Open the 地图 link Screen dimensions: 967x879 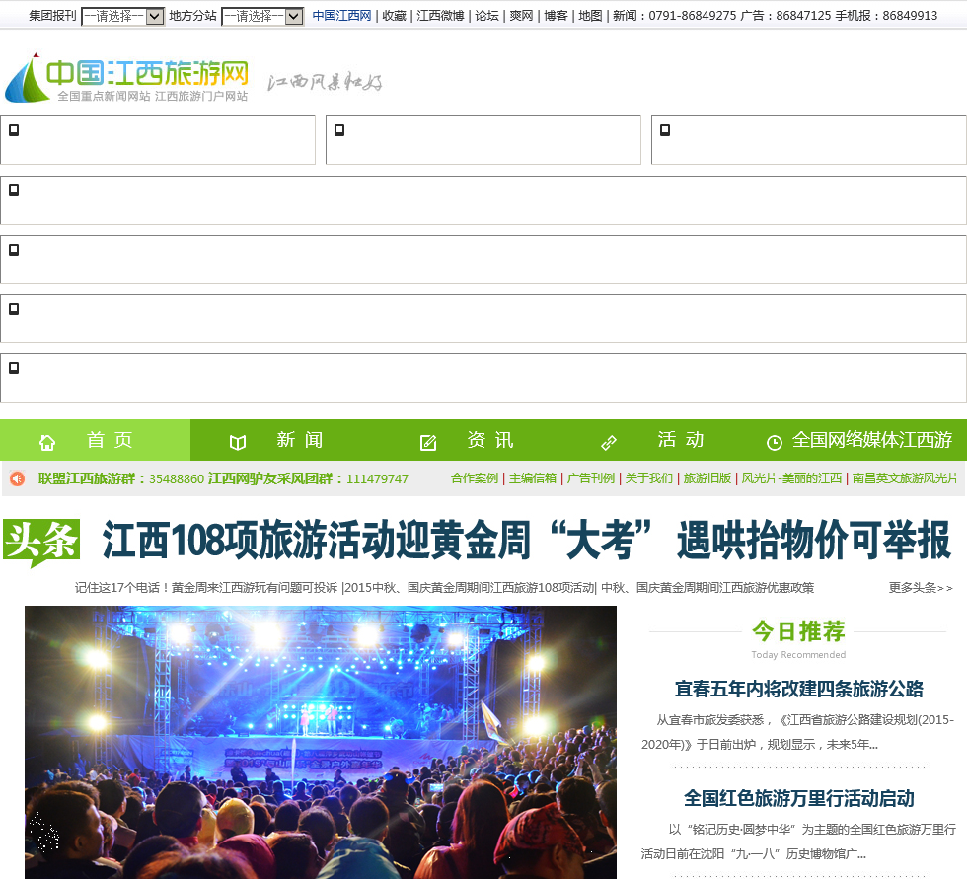pyautogui.click(x=590, y=16)
